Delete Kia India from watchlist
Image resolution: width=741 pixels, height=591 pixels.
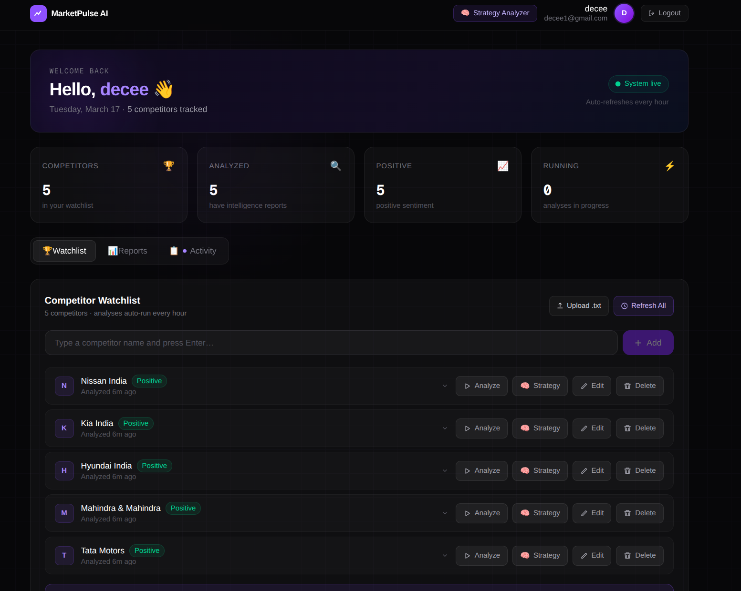pyautogui.click(x=640, y=428)
